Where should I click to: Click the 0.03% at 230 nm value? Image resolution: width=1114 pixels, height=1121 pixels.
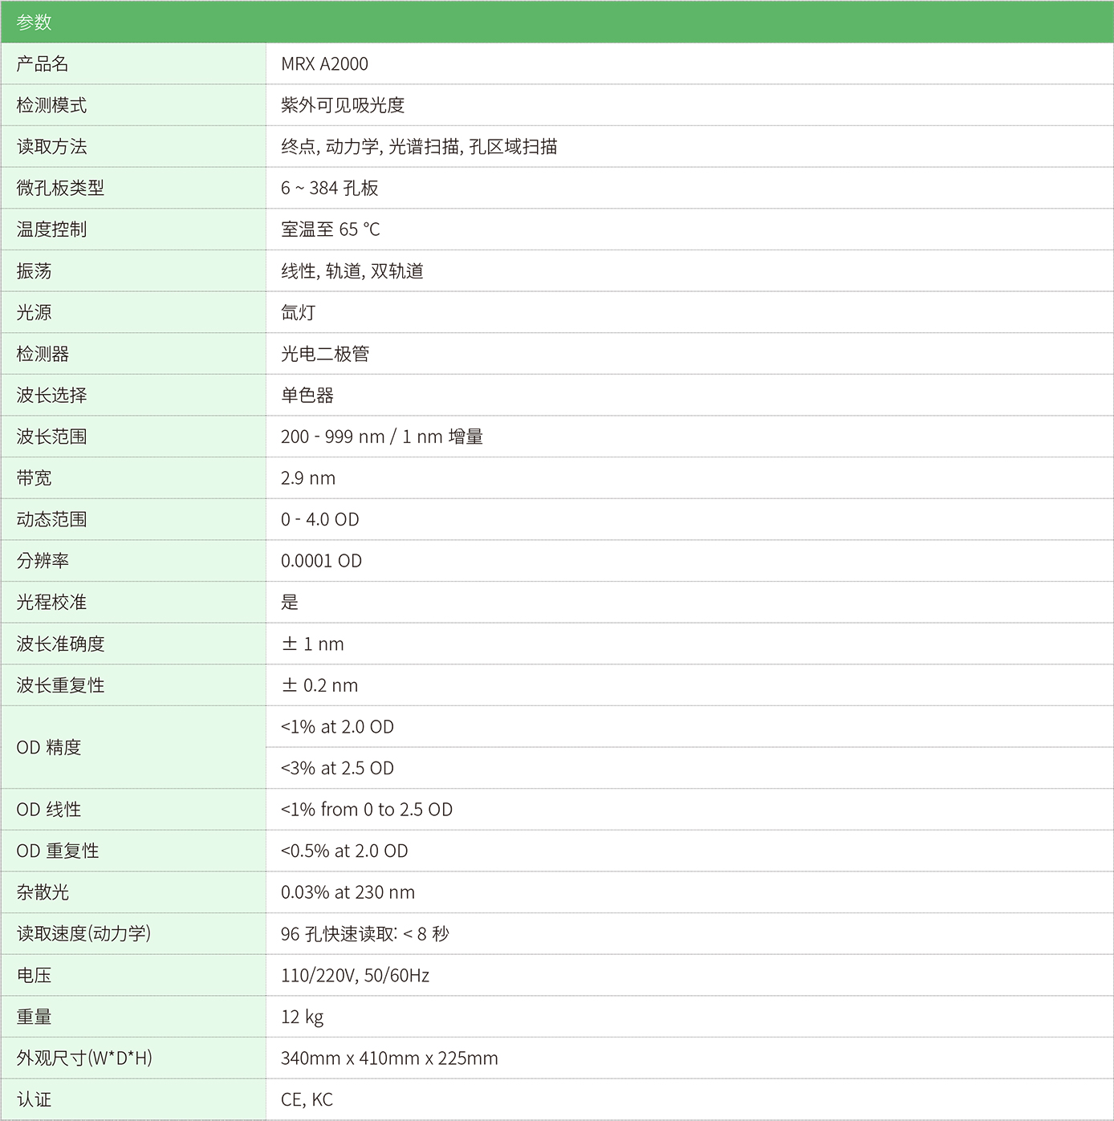pyautogui.click(x=348, y=892)
